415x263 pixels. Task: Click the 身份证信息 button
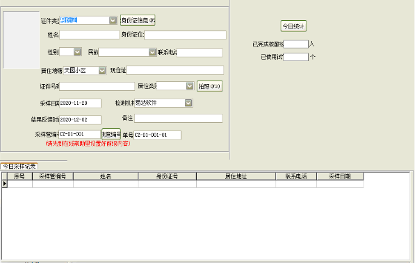pos(138,20)
